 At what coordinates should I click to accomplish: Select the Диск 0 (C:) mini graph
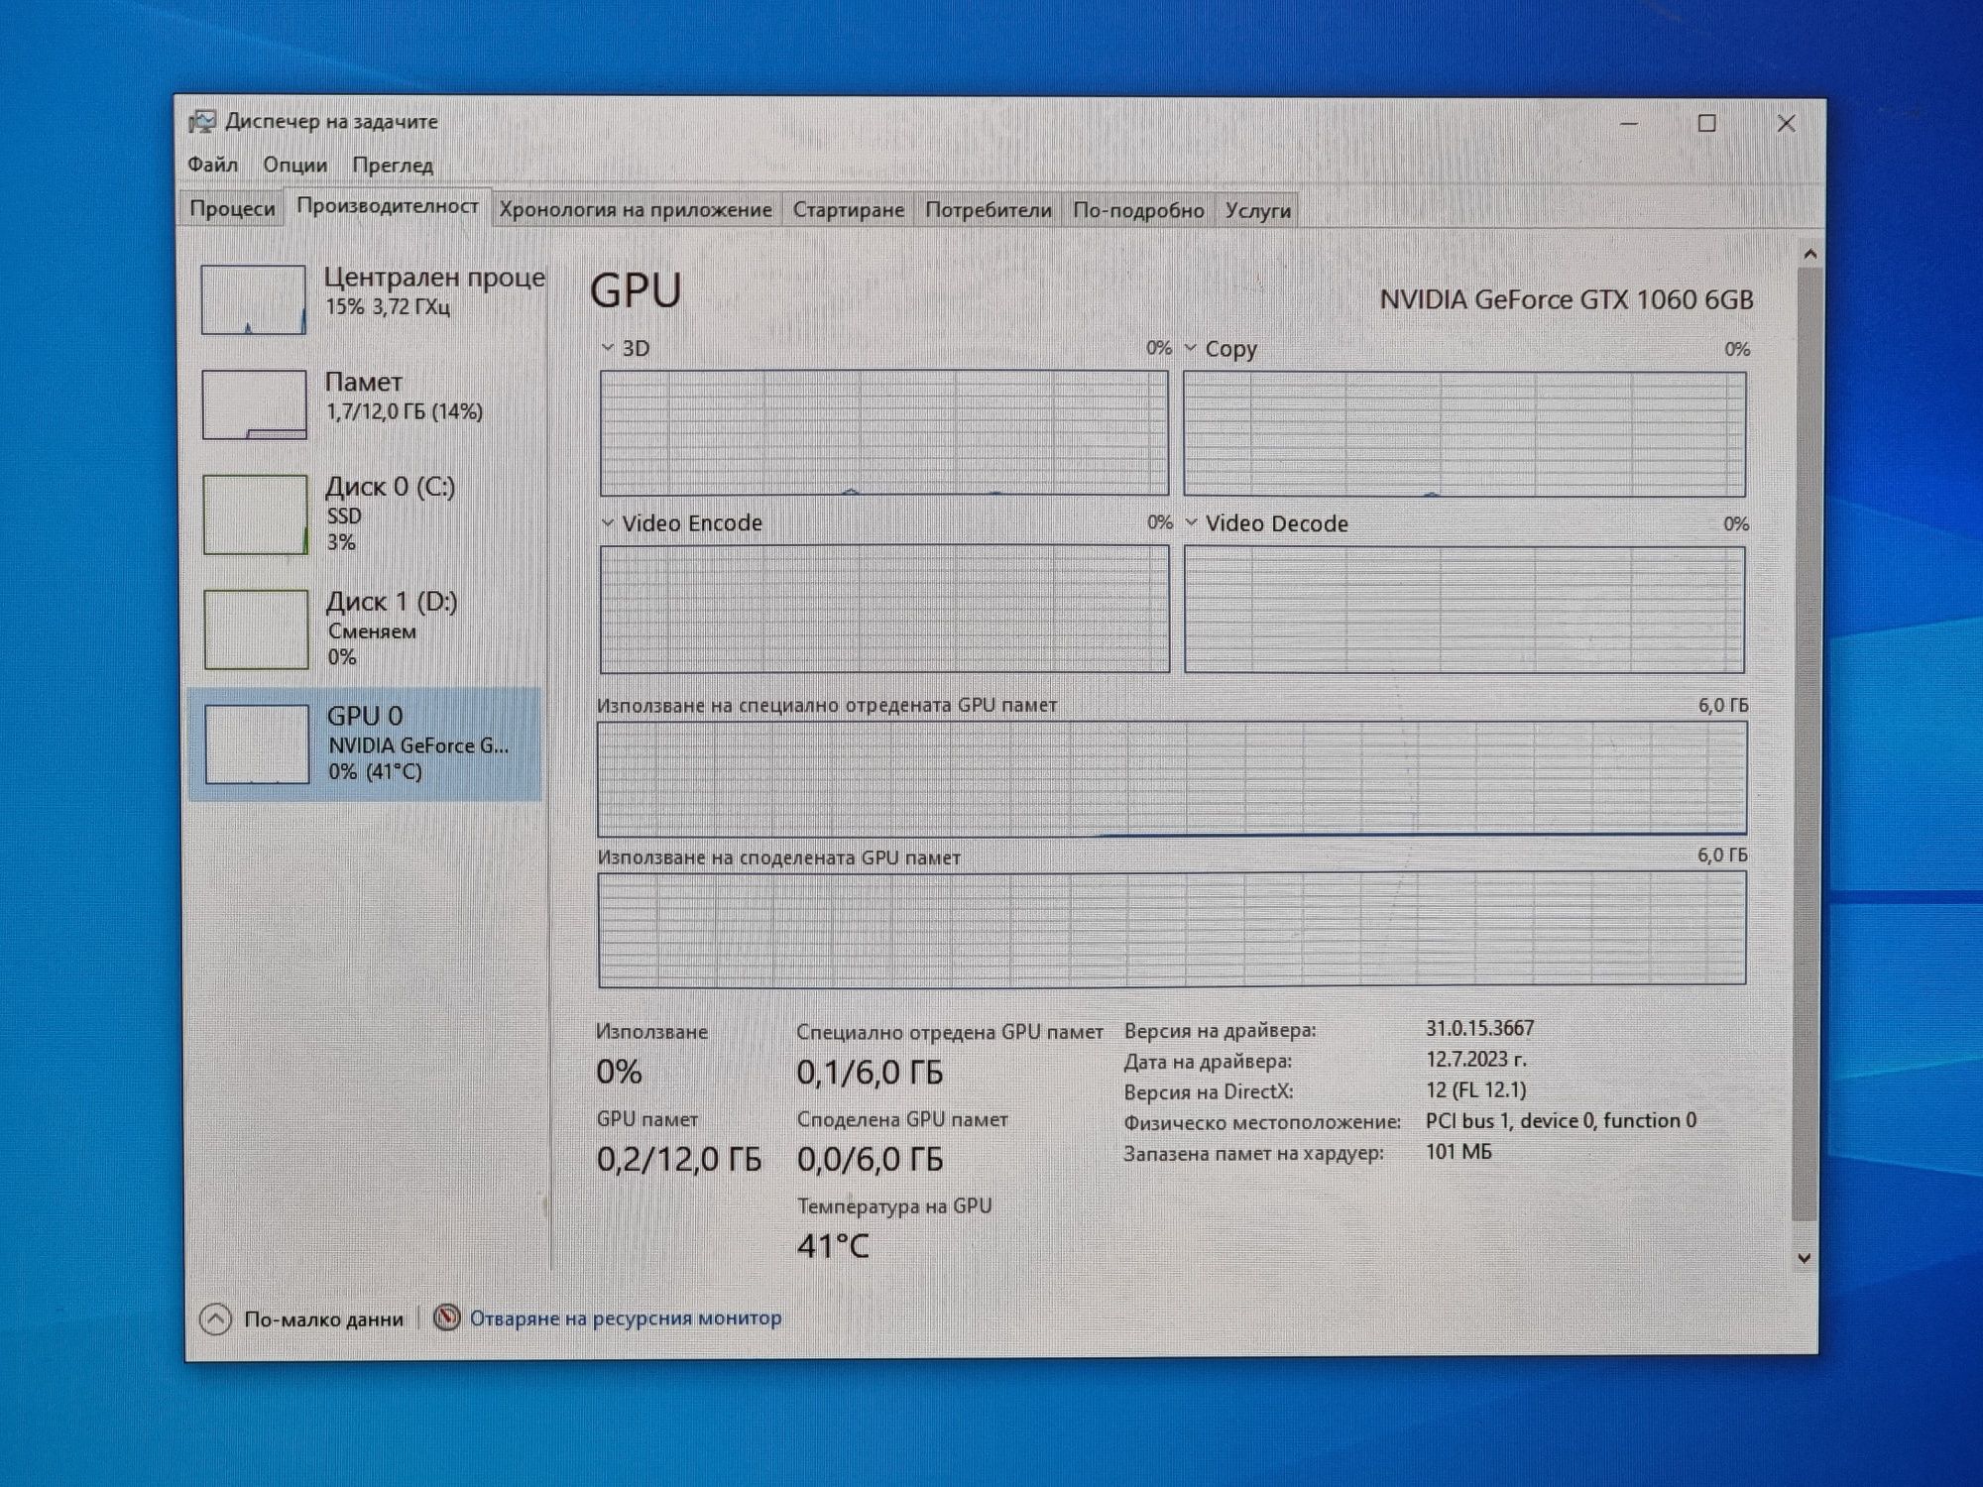point(256,515)
